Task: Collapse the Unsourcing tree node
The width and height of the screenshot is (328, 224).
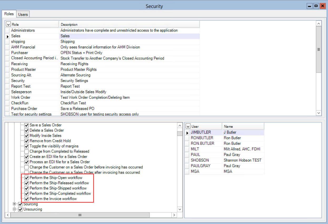Action: coord(15,209)
